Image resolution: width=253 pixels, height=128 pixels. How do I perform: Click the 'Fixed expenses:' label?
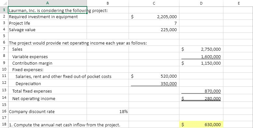coord(48,70)
